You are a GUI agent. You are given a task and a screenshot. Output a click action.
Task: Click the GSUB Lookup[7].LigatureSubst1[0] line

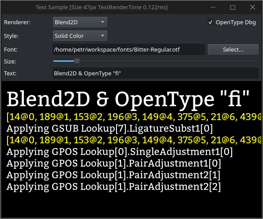109,129
